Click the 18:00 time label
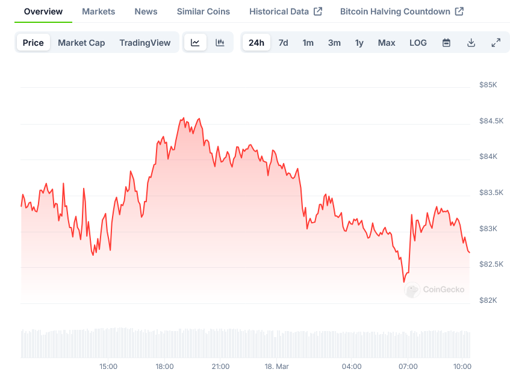 pyautogui.click(x=164, y=367)
